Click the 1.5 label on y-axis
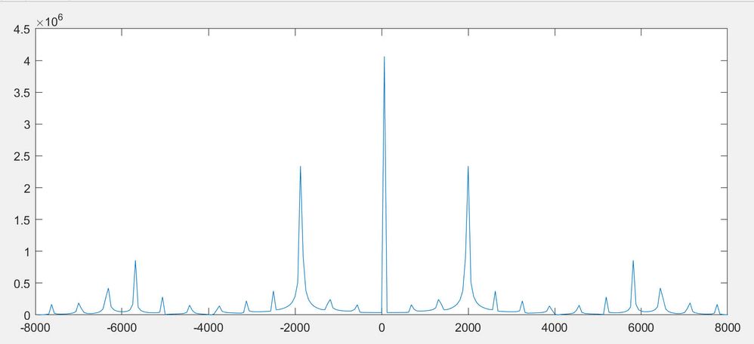Image resolution: width=754 pixels, height=344 pixels. coord(22,220)
